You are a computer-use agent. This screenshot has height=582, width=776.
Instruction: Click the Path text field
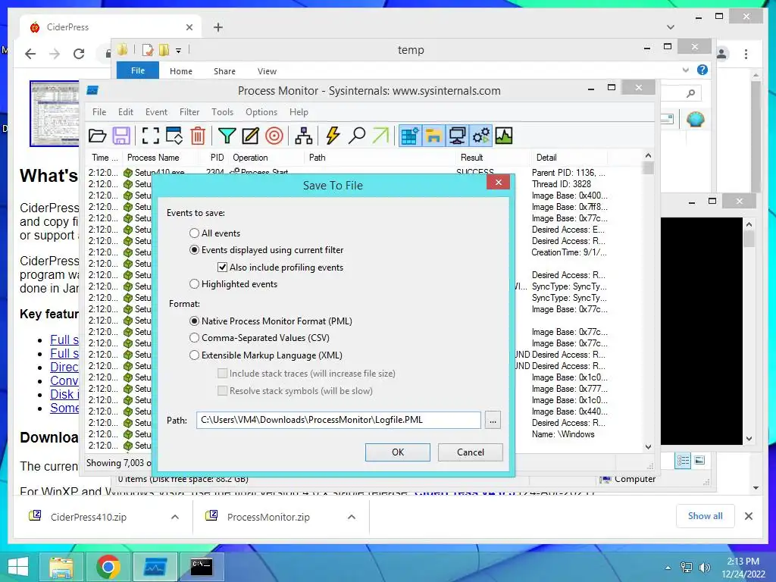pos(339,420)
